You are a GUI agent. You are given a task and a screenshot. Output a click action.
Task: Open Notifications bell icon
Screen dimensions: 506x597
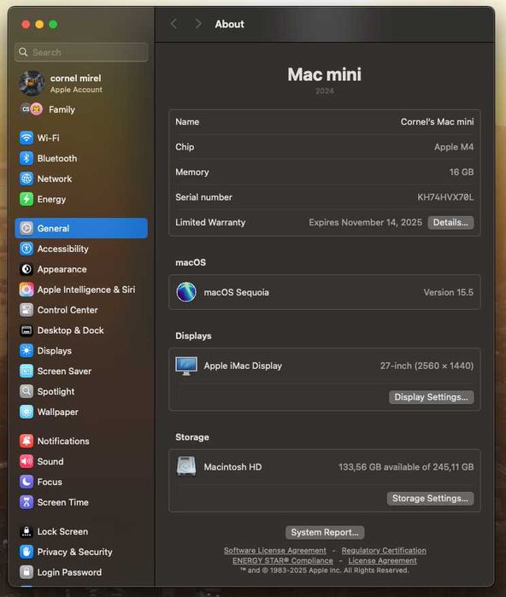click(26, 441)
